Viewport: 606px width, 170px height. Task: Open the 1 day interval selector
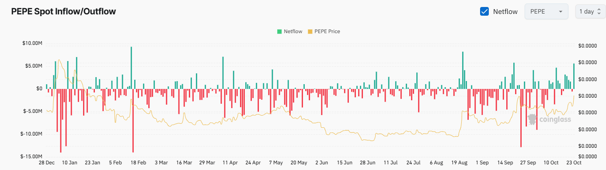click(x=590, y=12)
